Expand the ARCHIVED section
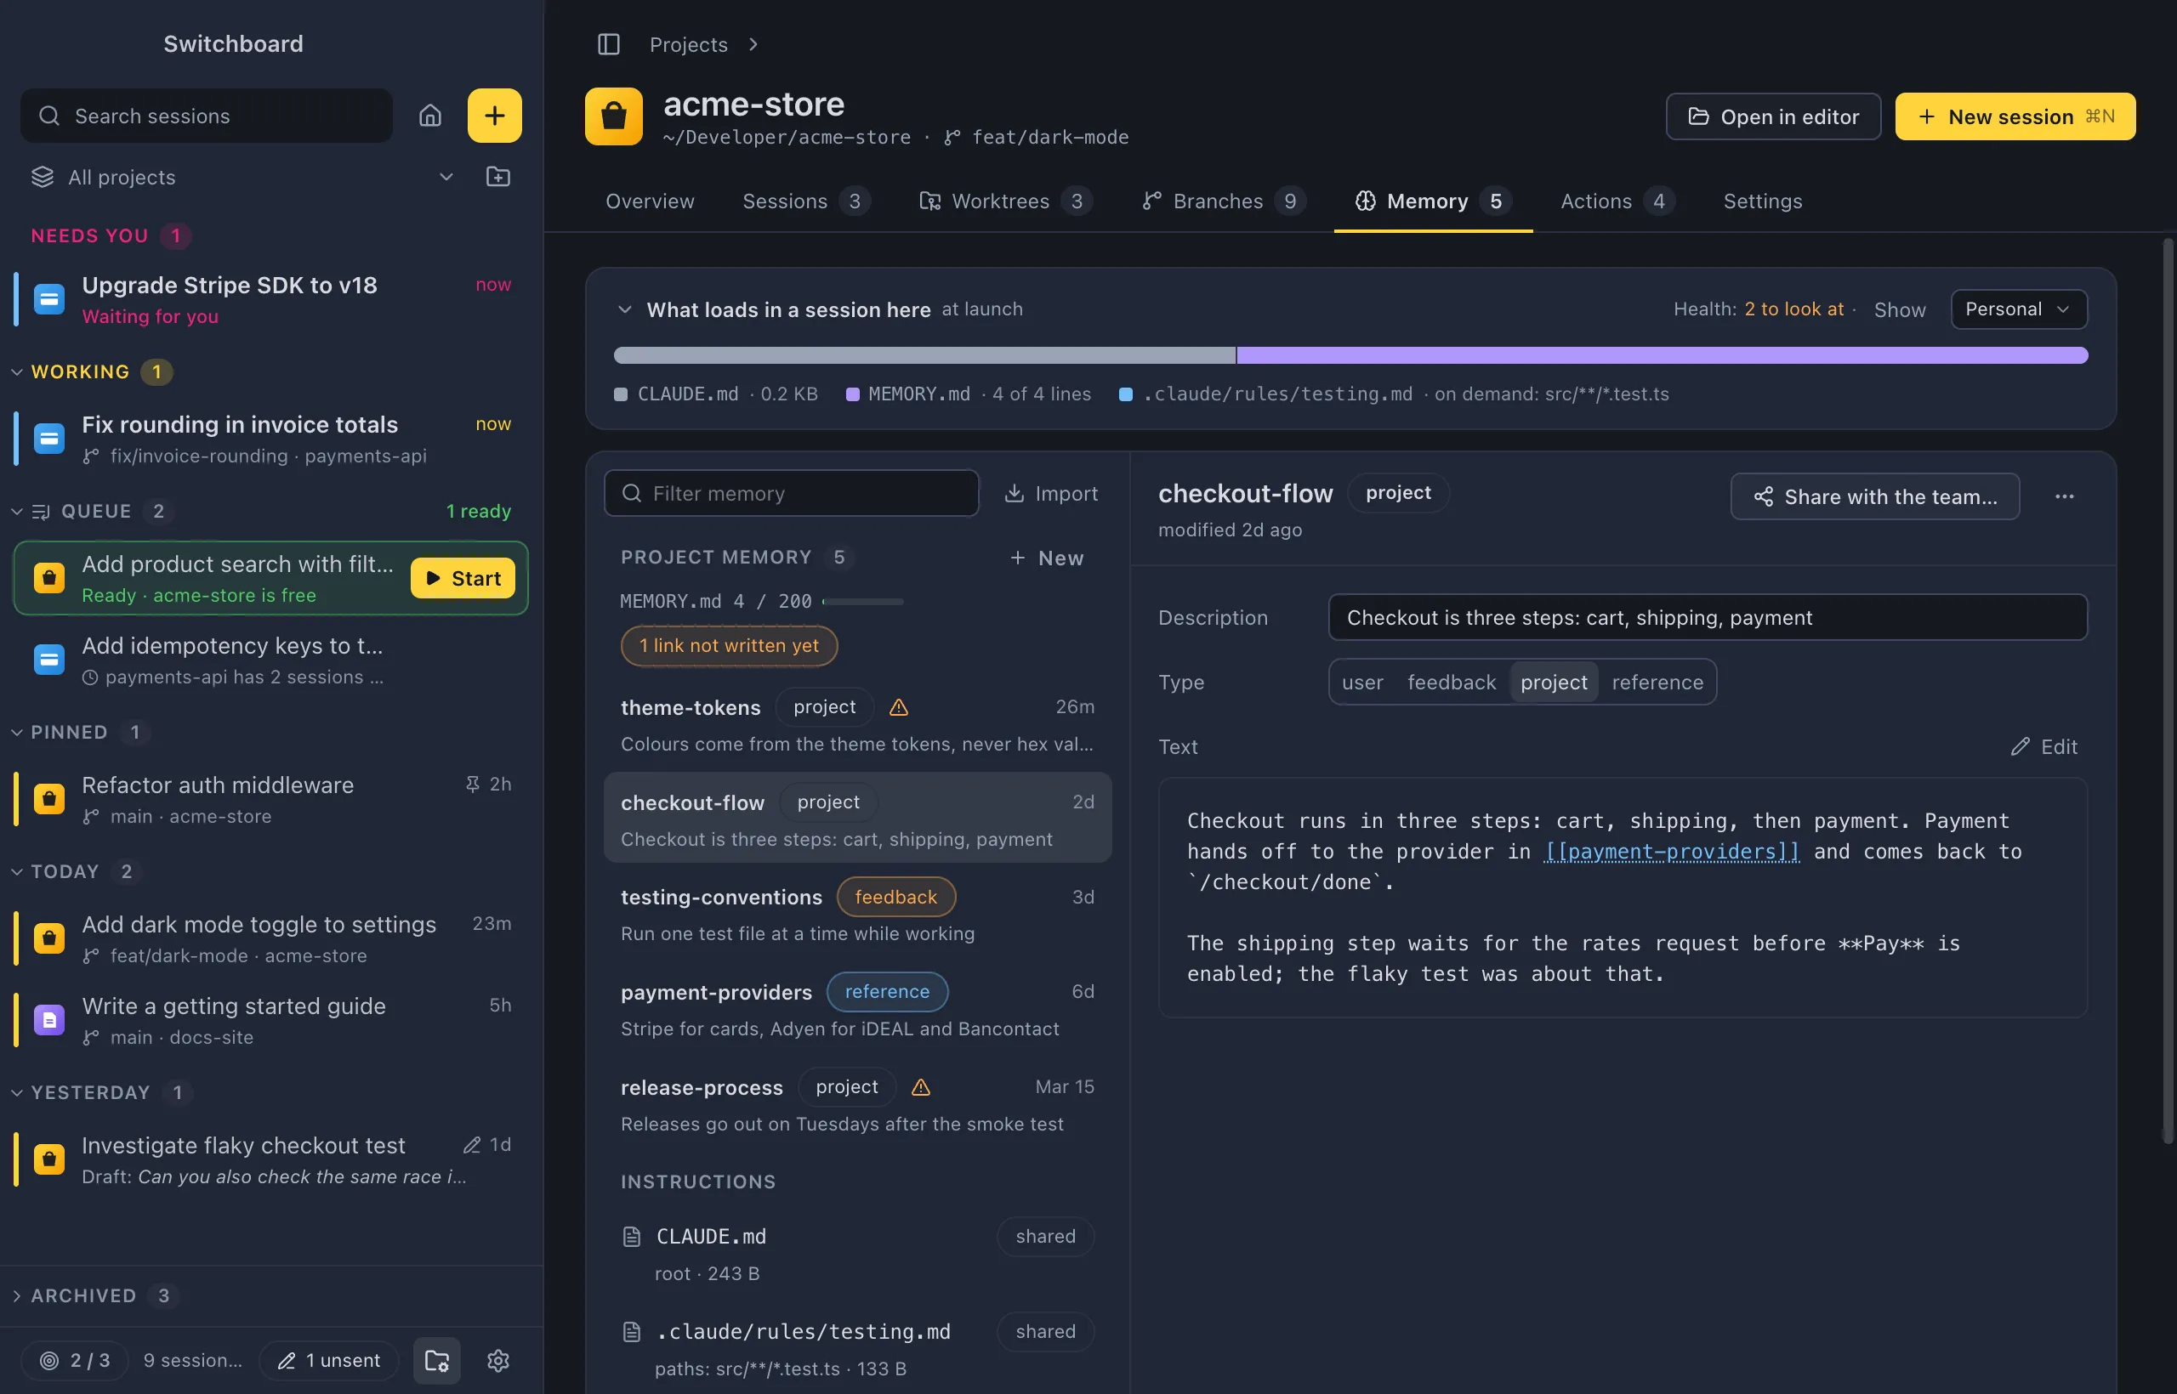Image resolution: width=2177 pixels, height=1394 pixels. (x=16, y=1296)
